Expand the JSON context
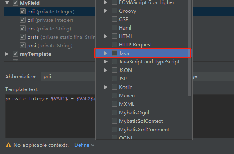The image size is (234, 154). 106,70
